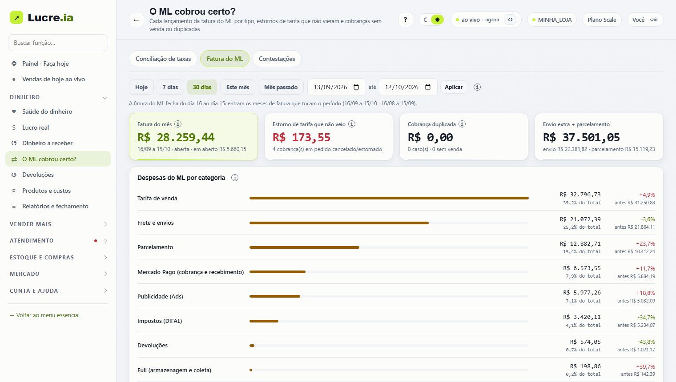
Task: Expand the MERCADO section
Action: coord(58,274)
